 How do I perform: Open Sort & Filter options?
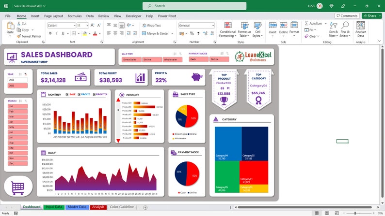tap(334, 29)
